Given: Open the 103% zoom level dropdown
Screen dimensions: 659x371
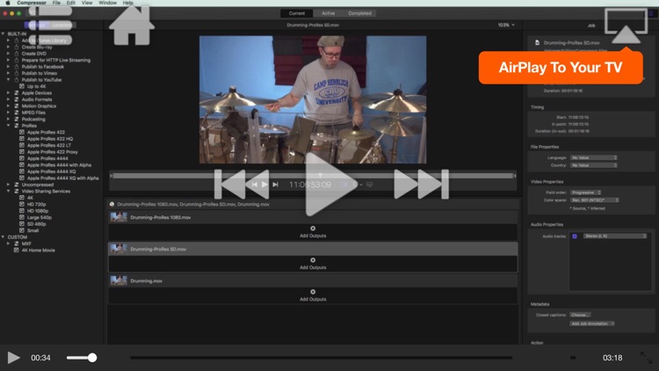Looking at the screenshot, I should click(x=506, y=25).
